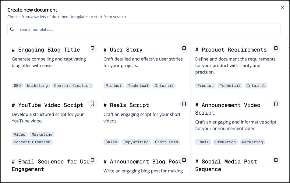Click the Short Form tag

pyautogui.click(x=166, y=142)
